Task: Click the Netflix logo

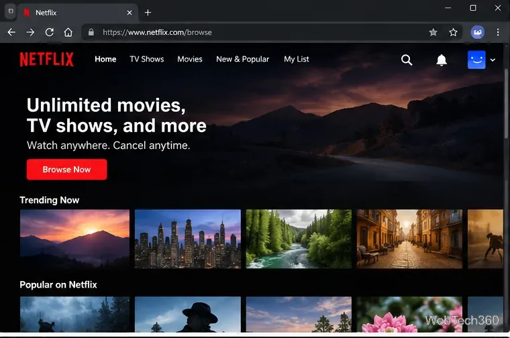Action: [47, 59]
